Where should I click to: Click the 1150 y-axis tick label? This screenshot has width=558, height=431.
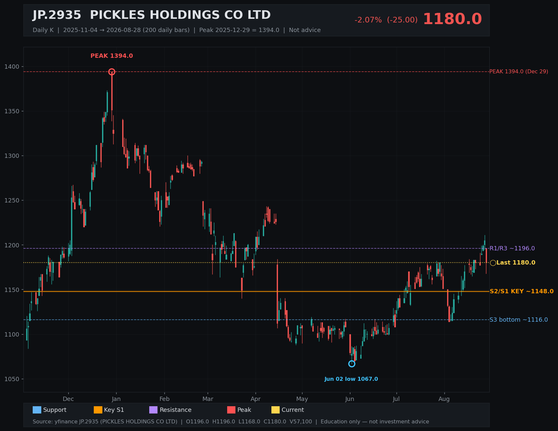pos(12,290)
